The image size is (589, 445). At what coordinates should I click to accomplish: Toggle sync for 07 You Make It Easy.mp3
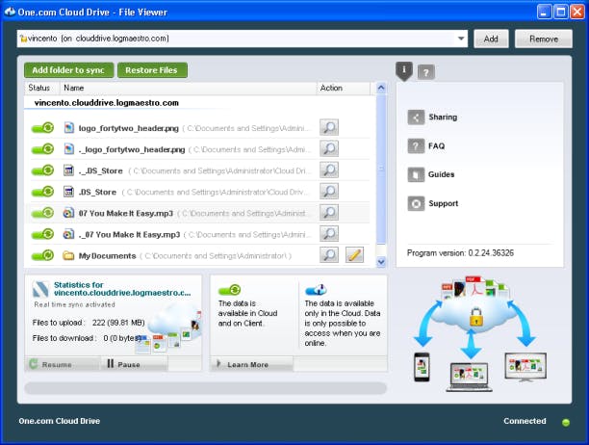[x=42, y=213]
